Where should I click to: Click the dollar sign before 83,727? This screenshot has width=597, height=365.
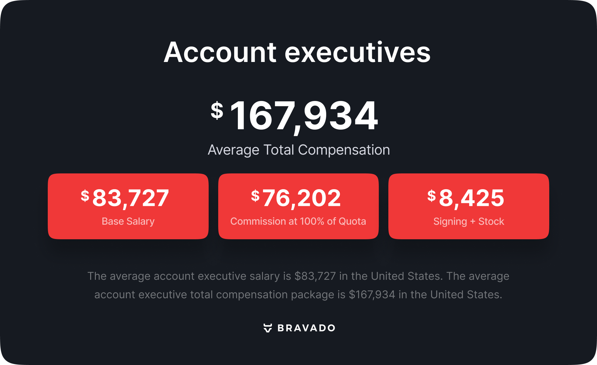click(x=85, y=196)
